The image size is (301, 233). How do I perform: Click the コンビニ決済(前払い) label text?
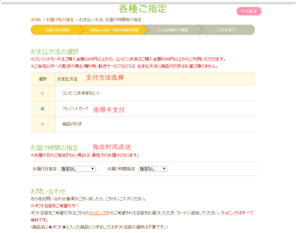coord(81,93)
